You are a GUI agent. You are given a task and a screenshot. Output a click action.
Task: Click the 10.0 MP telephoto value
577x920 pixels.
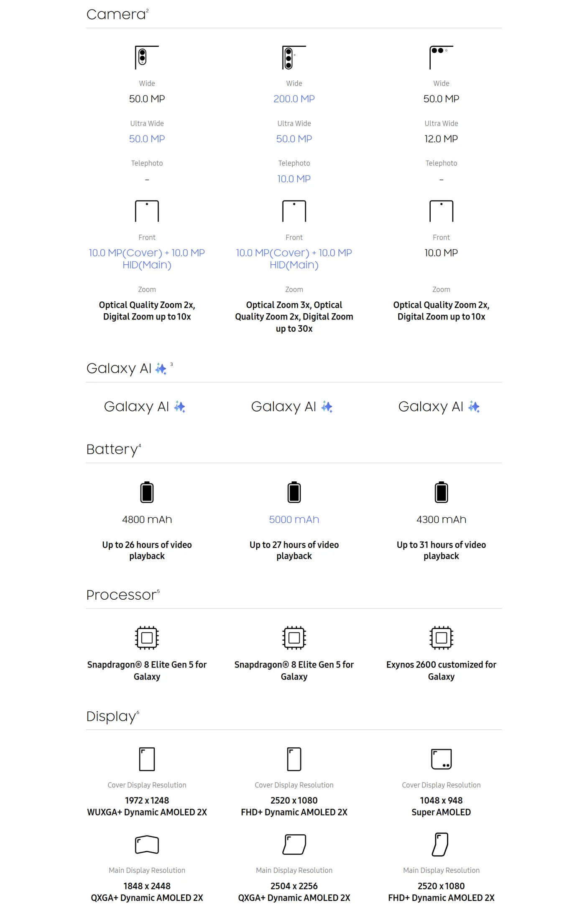pyautogui.click(x=294, y=179)
